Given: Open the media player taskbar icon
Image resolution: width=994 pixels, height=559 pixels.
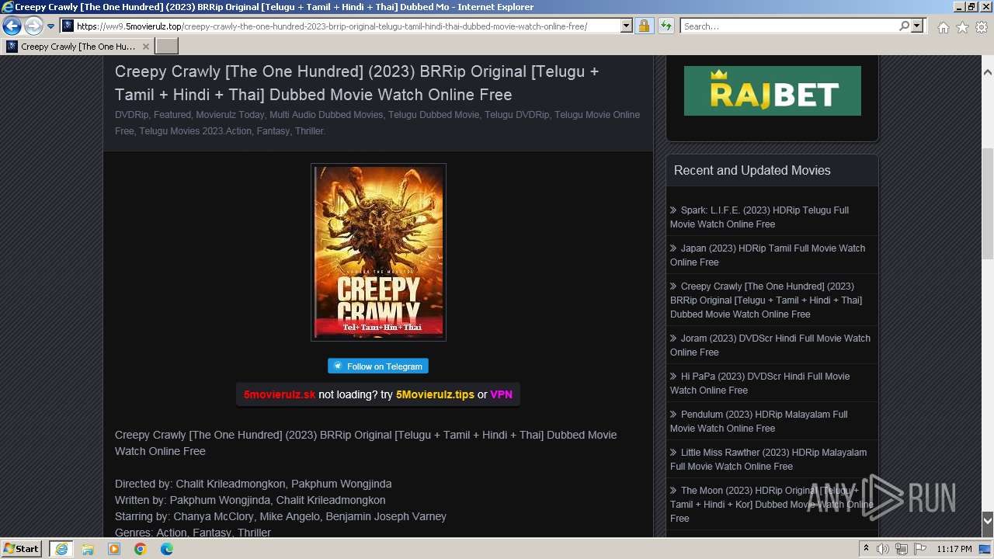Looking at the screenshot, I should click(114, 549).
